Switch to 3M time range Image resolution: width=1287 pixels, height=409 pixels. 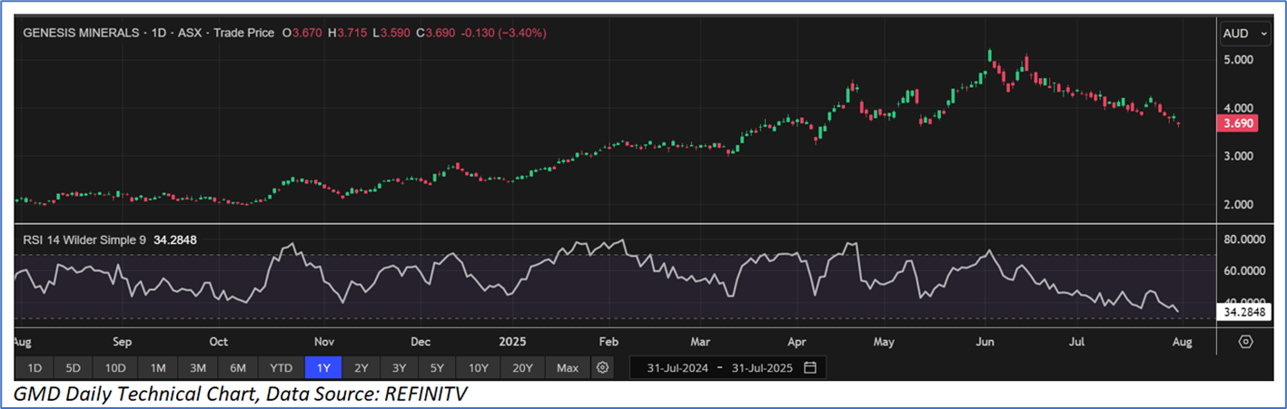tap(198, 368)
